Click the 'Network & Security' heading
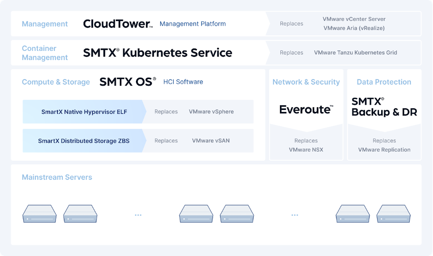Viewport: 433px width, 256px height. pos(306,82)
